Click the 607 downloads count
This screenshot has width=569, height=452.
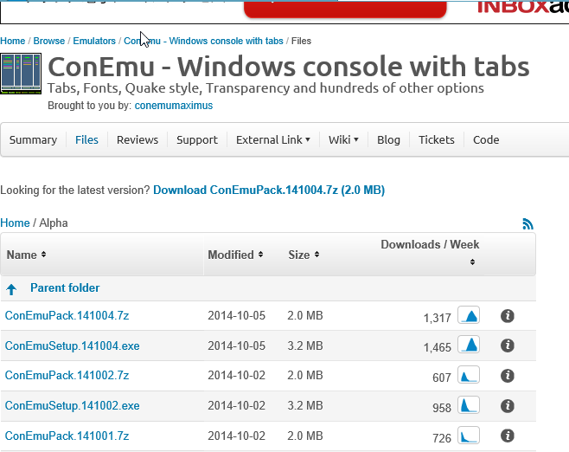tap(442, 378)
